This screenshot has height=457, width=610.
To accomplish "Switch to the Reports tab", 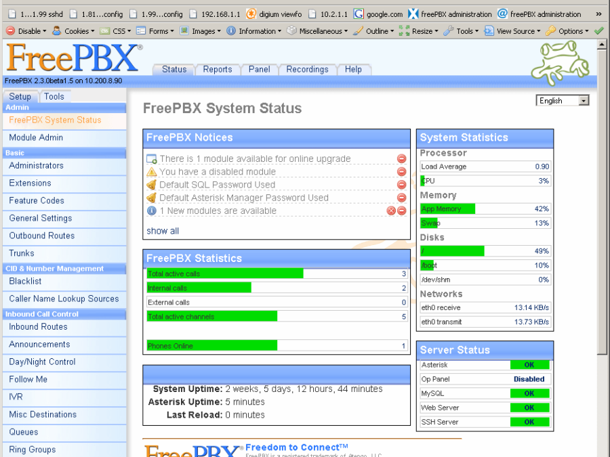I will point(218,69).
